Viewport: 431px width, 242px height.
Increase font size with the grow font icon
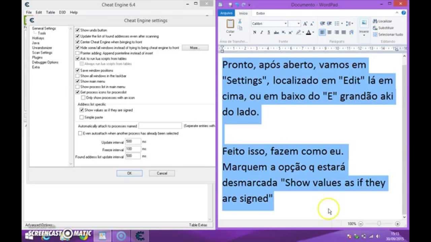[305, 24]
